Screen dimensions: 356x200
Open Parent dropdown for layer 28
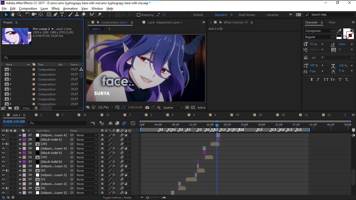pyautogui.click(x=87, y=140)
